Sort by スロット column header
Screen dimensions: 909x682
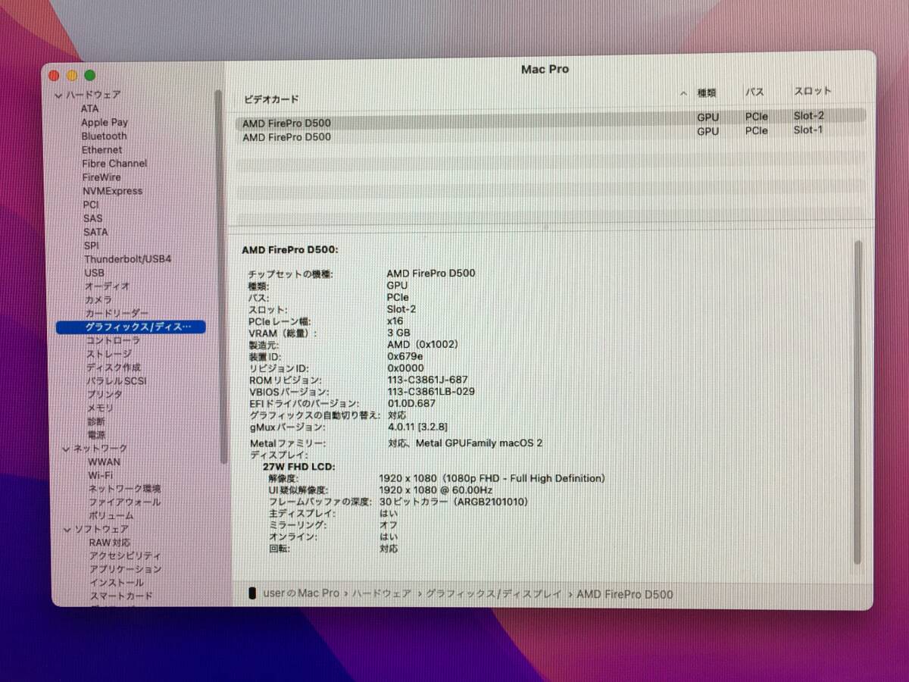(x=813, y=91)
